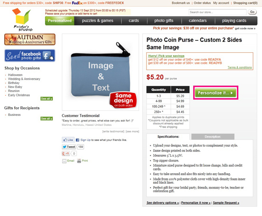The height and width of the screenshot is (216, 262).
Task: Open the puzzles & games menu
Action: 97,21
